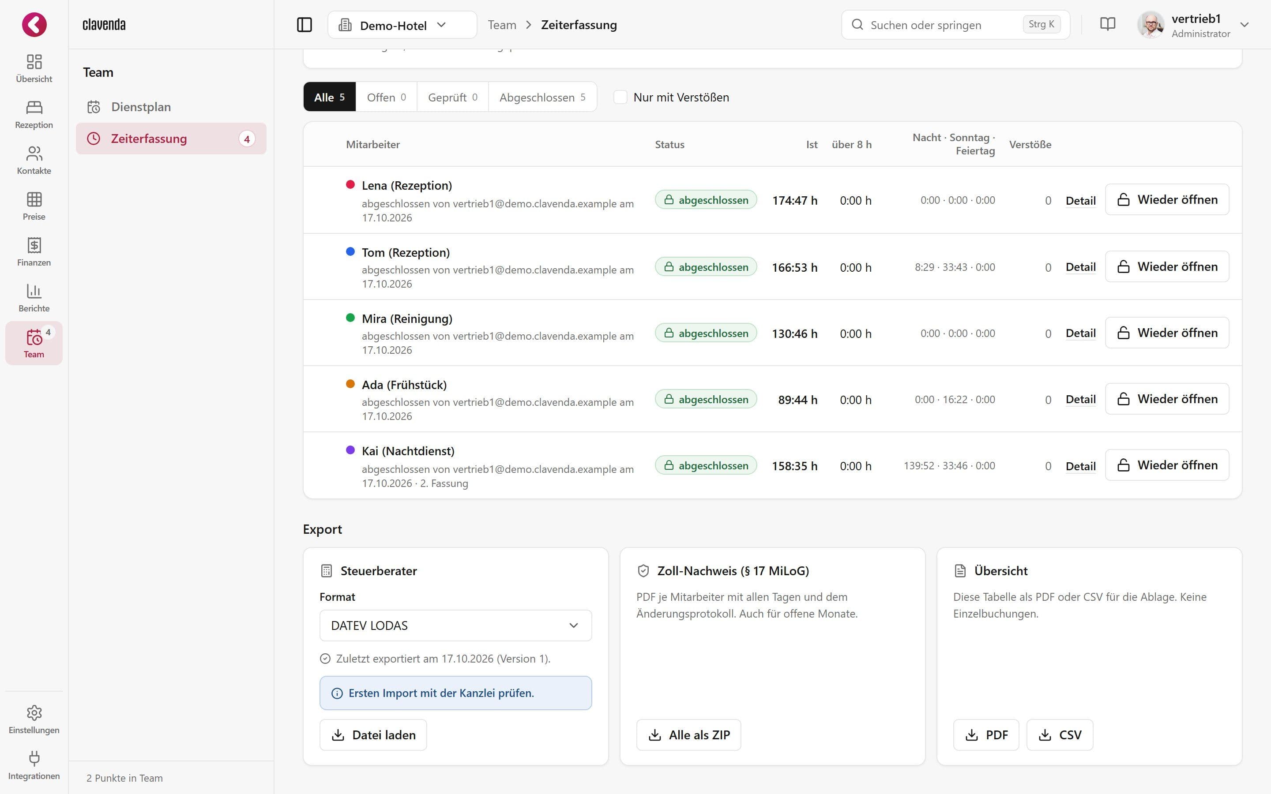1271x794 pixels.
Task: Open Detail link for Ada (Frühstück)
Action: click(x=1080, y=399)
